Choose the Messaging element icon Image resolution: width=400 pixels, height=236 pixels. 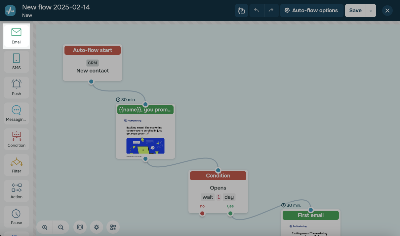click(16, 113)
